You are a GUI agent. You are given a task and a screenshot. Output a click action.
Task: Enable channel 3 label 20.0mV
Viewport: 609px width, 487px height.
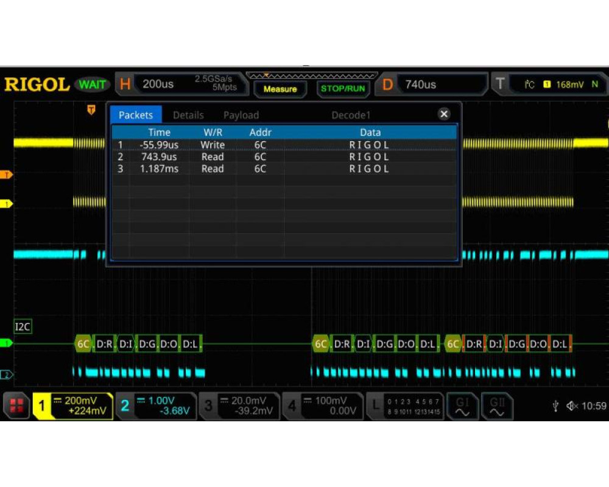(239, 406)
